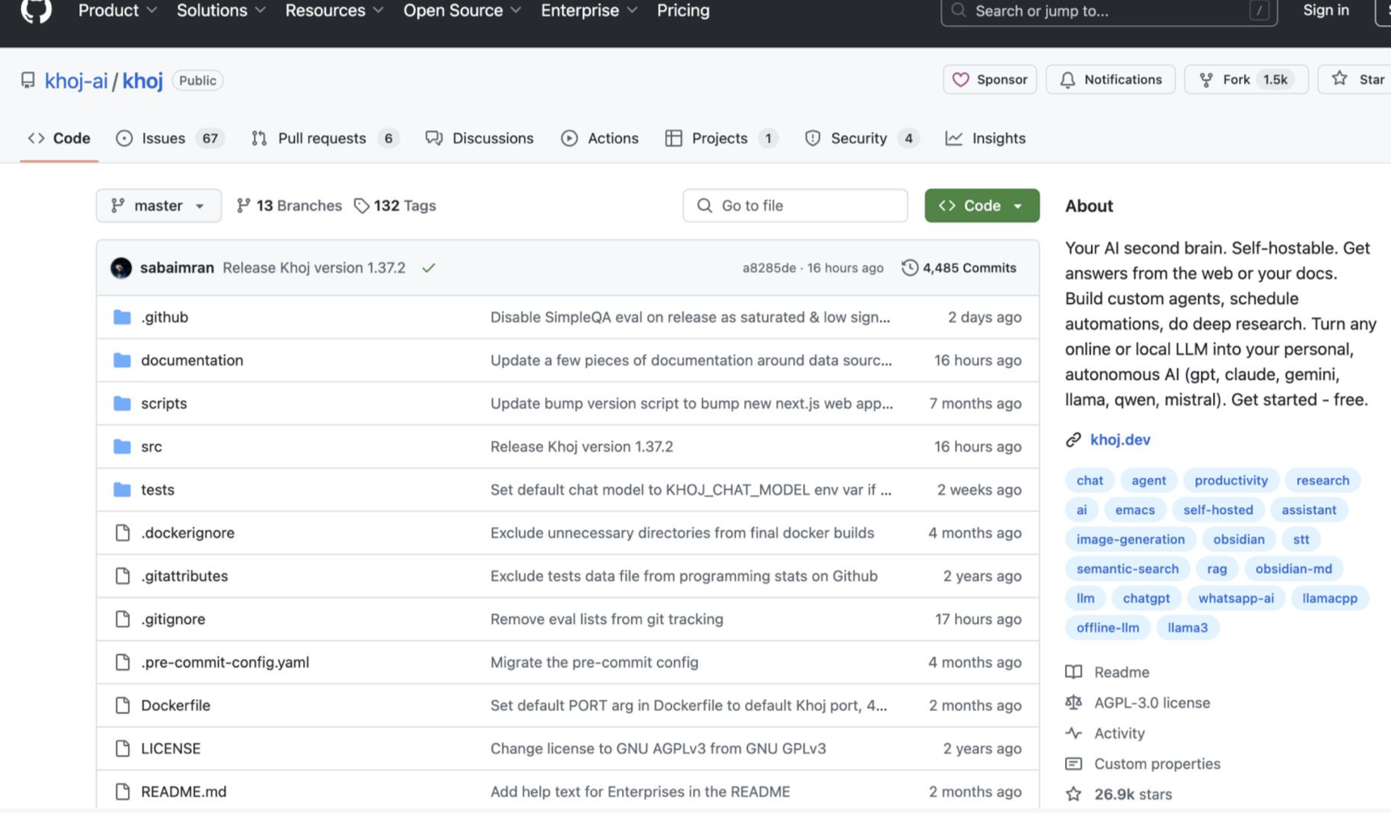View the 132 Tags list
The width and height of the screenshot is (1391, 813).
(x=395, y=205)
